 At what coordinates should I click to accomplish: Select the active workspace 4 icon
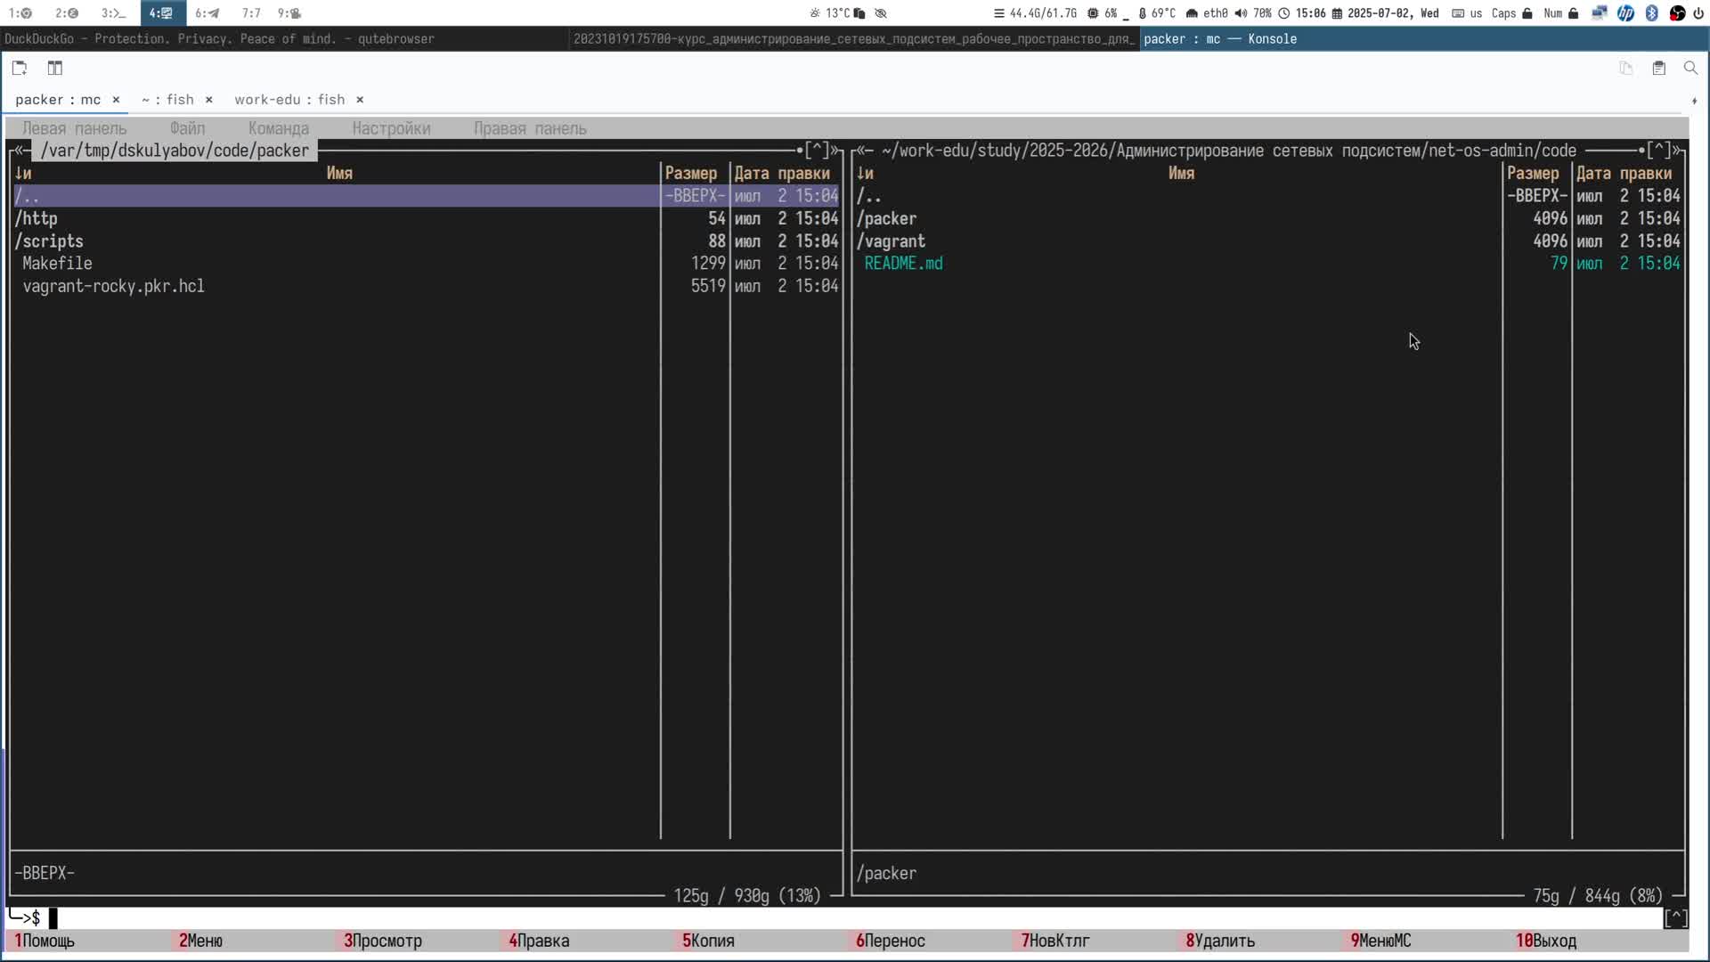click(161, 13)
